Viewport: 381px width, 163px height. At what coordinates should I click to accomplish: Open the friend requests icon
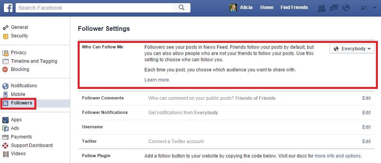click(322, 8)
